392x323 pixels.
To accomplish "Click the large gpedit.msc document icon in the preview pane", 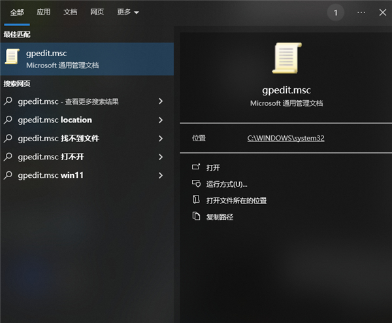I will click(287, 58).
